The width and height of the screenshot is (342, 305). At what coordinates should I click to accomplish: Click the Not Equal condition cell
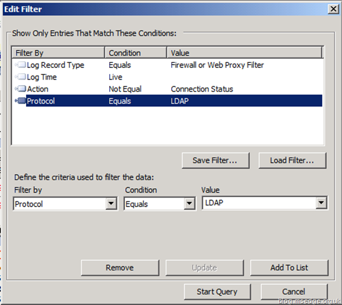[x=125, y=89]
